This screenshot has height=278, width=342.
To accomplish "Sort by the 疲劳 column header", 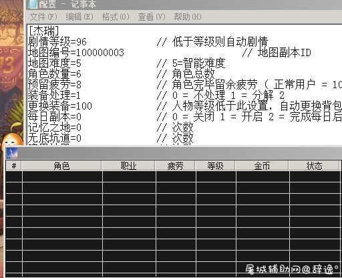I will [x=175, y=166].
